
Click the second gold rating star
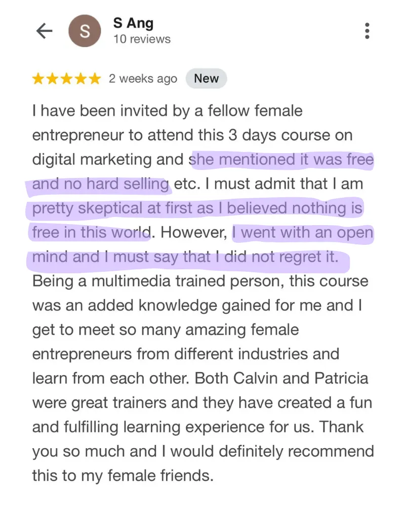(52, 79)
